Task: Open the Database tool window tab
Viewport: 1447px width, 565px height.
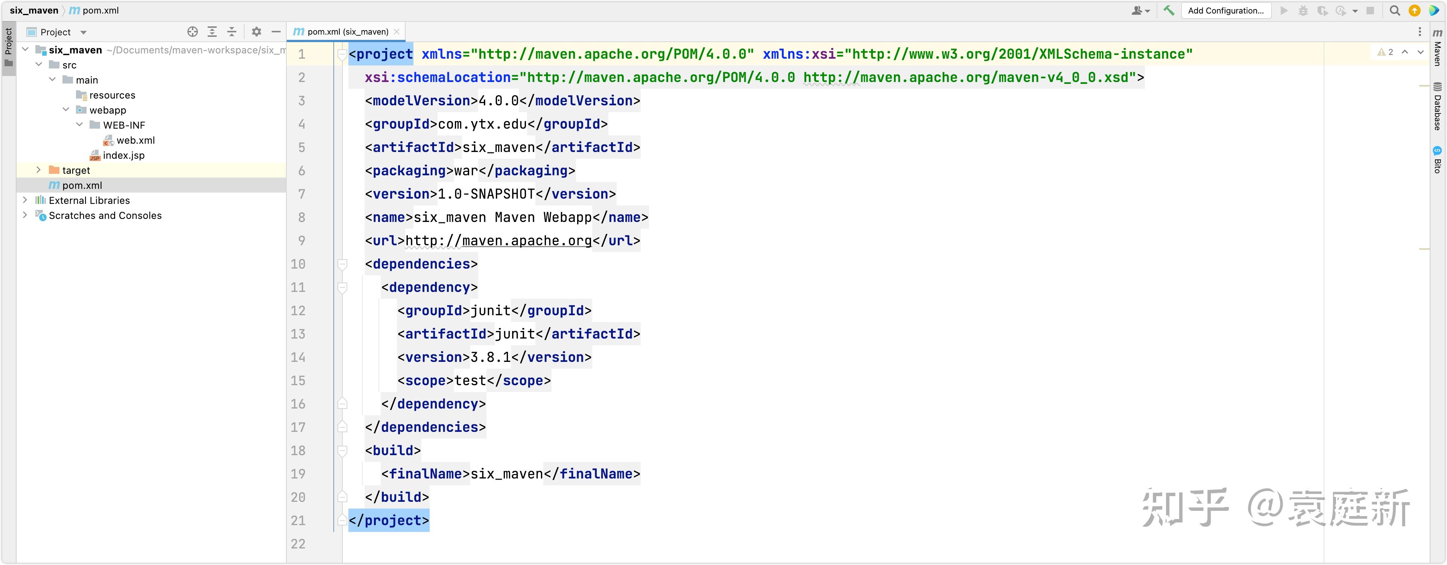Action: (1436, 107)
